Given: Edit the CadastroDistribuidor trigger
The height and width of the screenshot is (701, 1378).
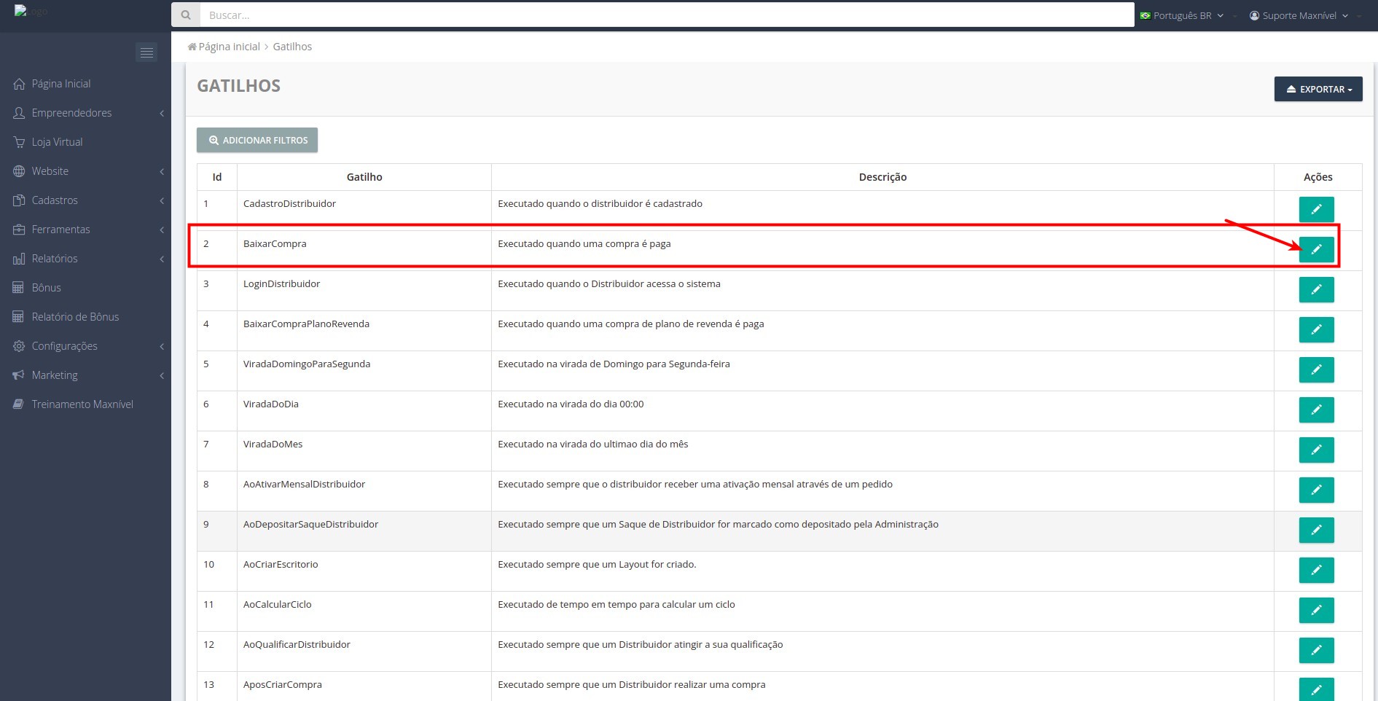Looking at the screenshot, I should [x=1316, y=210].
